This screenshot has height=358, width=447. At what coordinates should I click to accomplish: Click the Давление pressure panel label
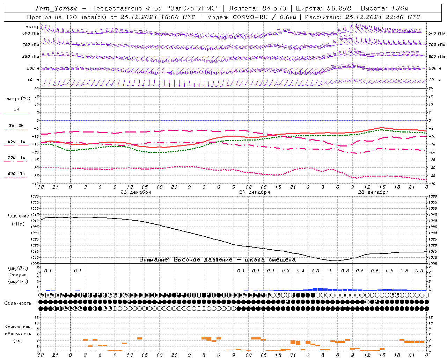point(18,216)
